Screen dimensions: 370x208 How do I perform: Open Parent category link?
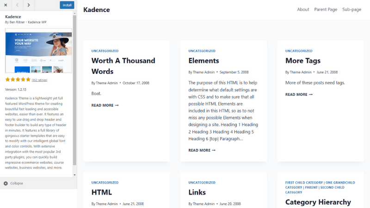point(311,188)
